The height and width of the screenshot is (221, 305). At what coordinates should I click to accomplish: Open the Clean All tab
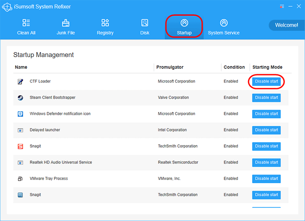[x=26, y=27]
